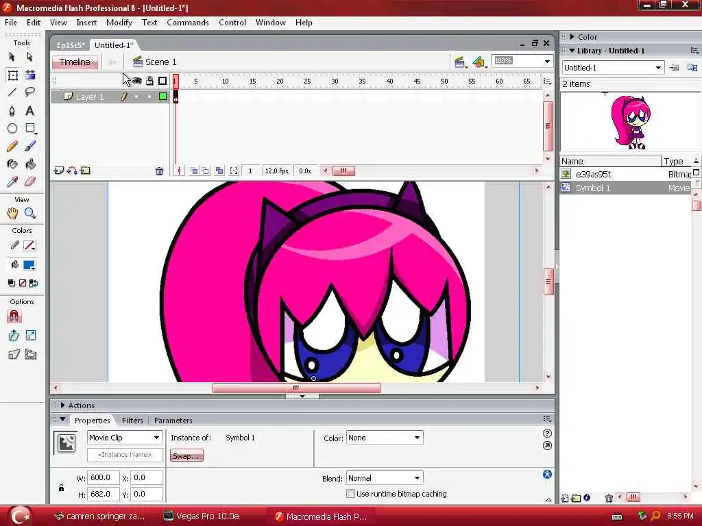Click the library Properties info icon
This screenshot has width=702, height=526.
(x=587, y=497)
